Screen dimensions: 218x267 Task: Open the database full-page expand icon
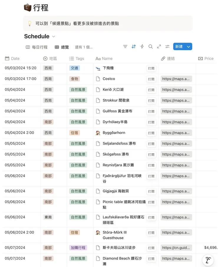pos(159,46)
